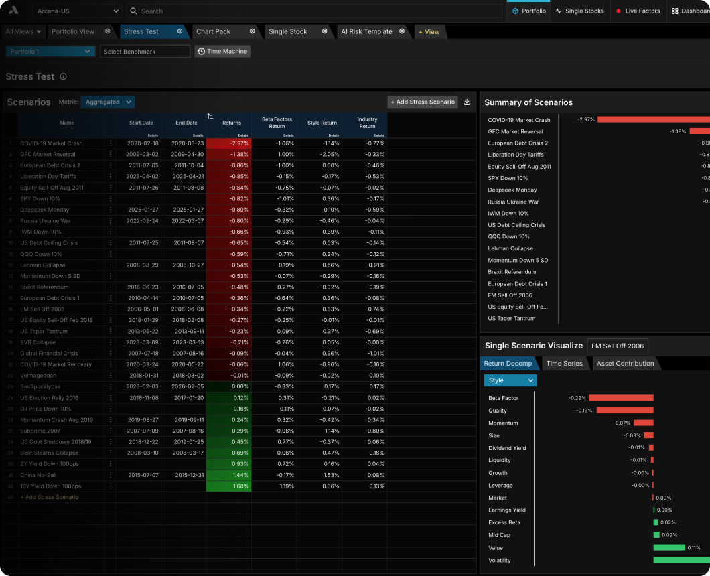Open three-dot menu for Lehman Collapse row
Screen dimensions: 710x576
(x=111, y=265)
